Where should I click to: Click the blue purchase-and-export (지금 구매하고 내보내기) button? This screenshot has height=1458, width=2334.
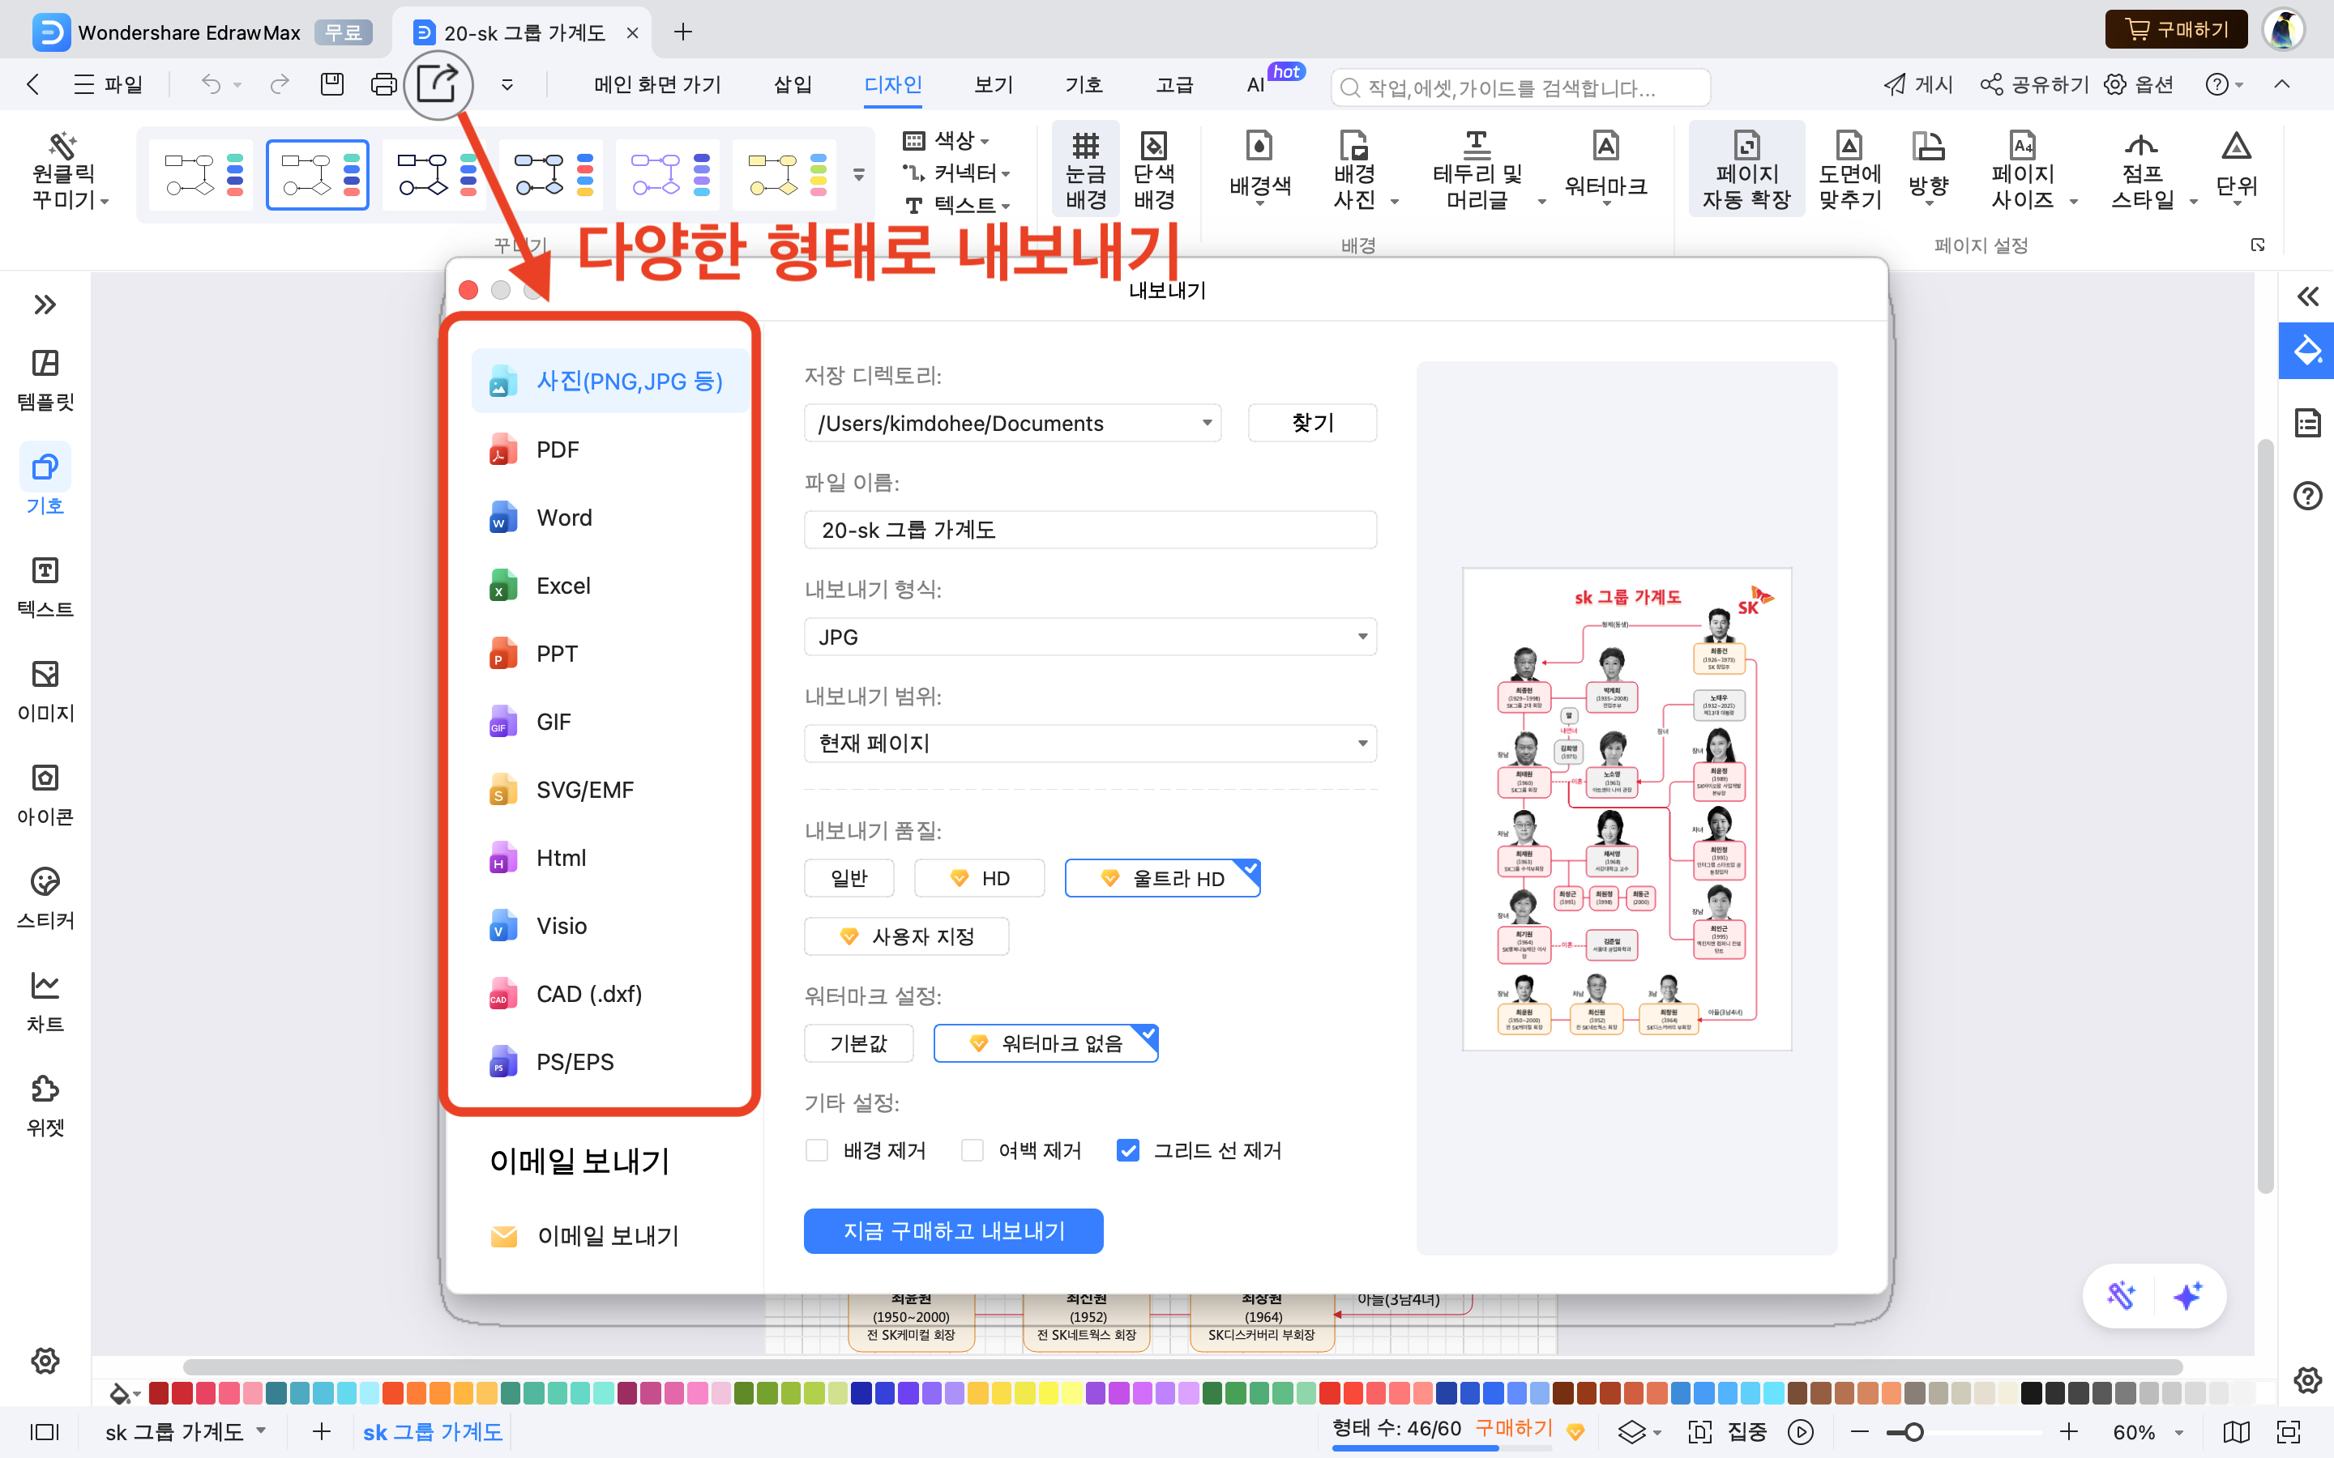click(x=953, y=1230)
